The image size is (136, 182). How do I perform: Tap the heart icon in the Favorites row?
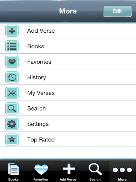[x=12, y=62]
